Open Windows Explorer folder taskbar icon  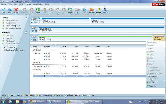coord(17,102)
